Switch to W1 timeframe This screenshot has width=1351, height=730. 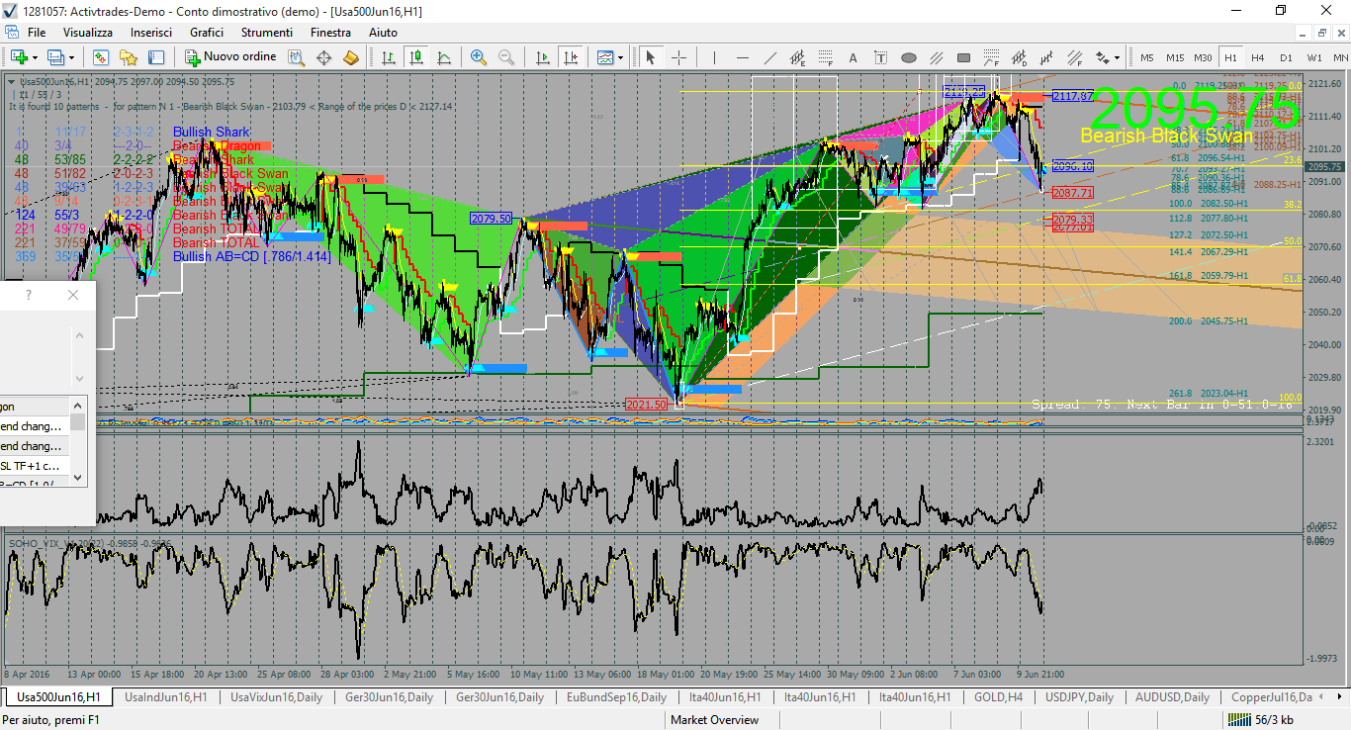1314,57
